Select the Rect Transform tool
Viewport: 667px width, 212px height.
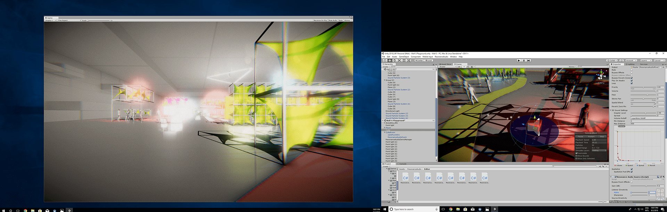click(x=404, y=60)
